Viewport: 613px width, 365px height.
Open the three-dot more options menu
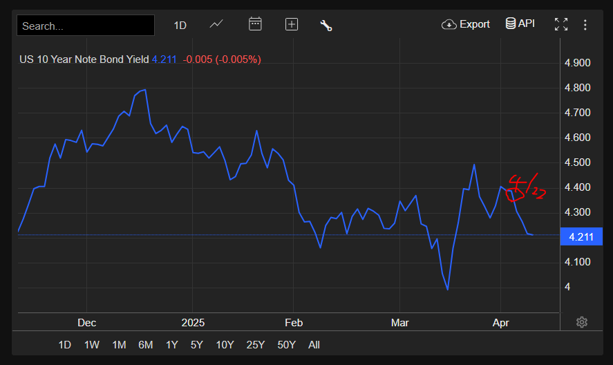click(x=585, y=25)
